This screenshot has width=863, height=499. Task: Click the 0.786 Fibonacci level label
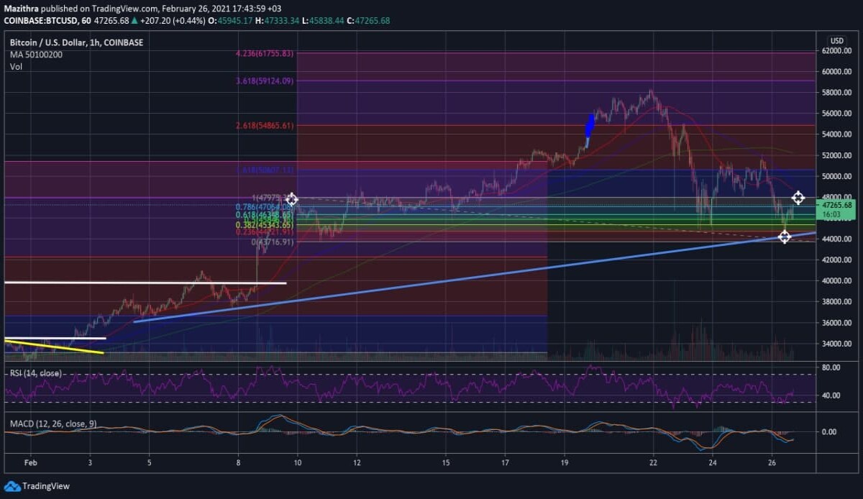tap(264, 207)
